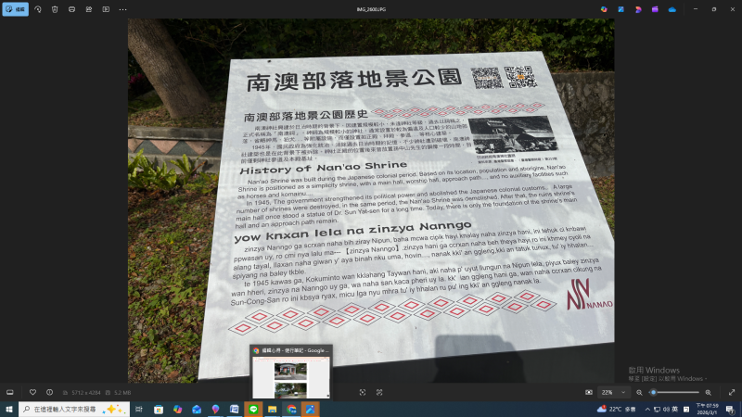Click the blue Edit (編輯) button
The height and width of the screenshot is (417, 742).
(16, 9)
